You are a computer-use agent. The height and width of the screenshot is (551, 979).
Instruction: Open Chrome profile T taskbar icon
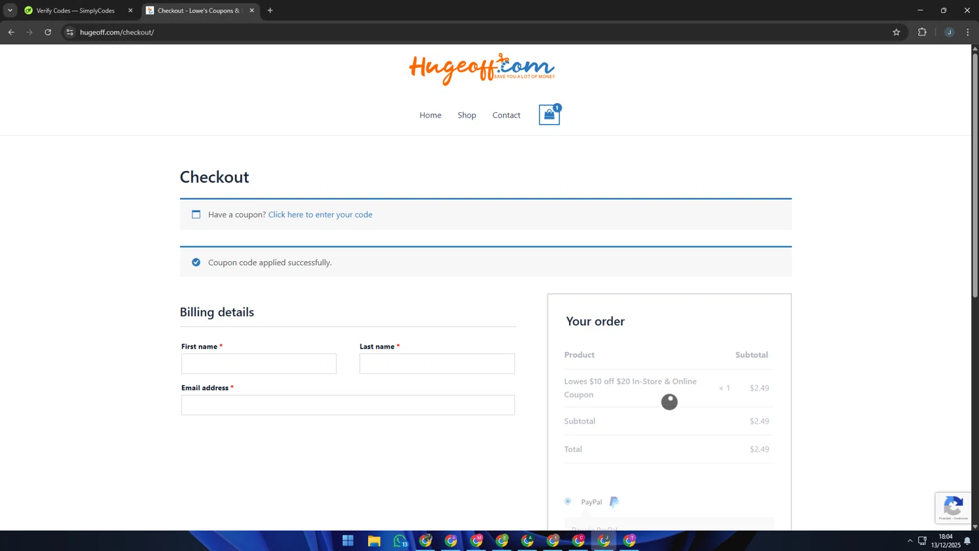[629, 541]
